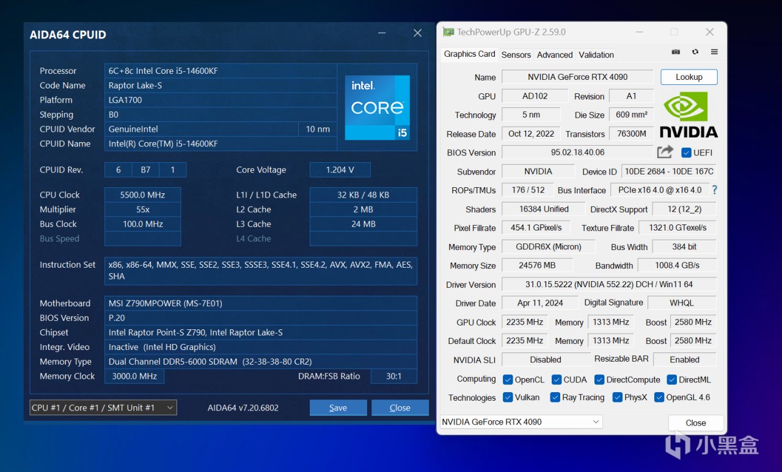Image resolution: width=782 pixels, height=472 pixels.
Task: Open the GPU-Z hamburger menu
Action: pos(714,52)
